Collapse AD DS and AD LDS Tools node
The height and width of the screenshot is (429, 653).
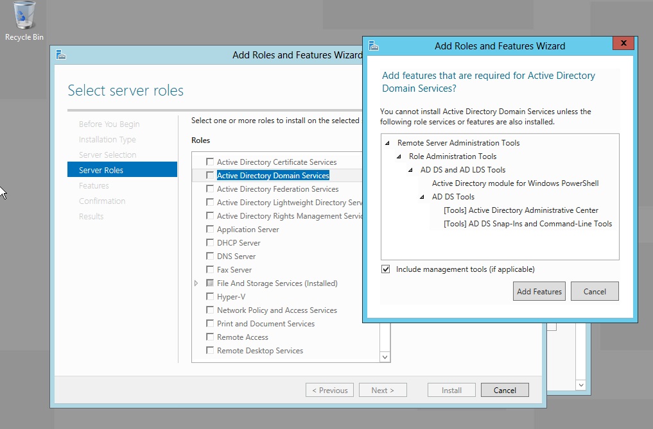[411, 170]
